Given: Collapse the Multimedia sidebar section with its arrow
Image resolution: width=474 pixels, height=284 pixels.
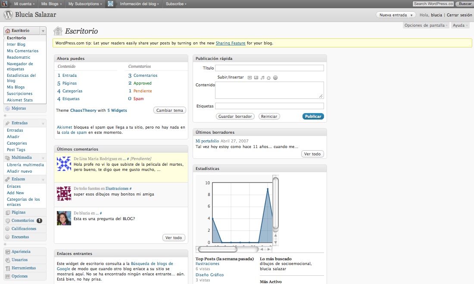Looking at the screenshot, I should click(x=43, y=158).
